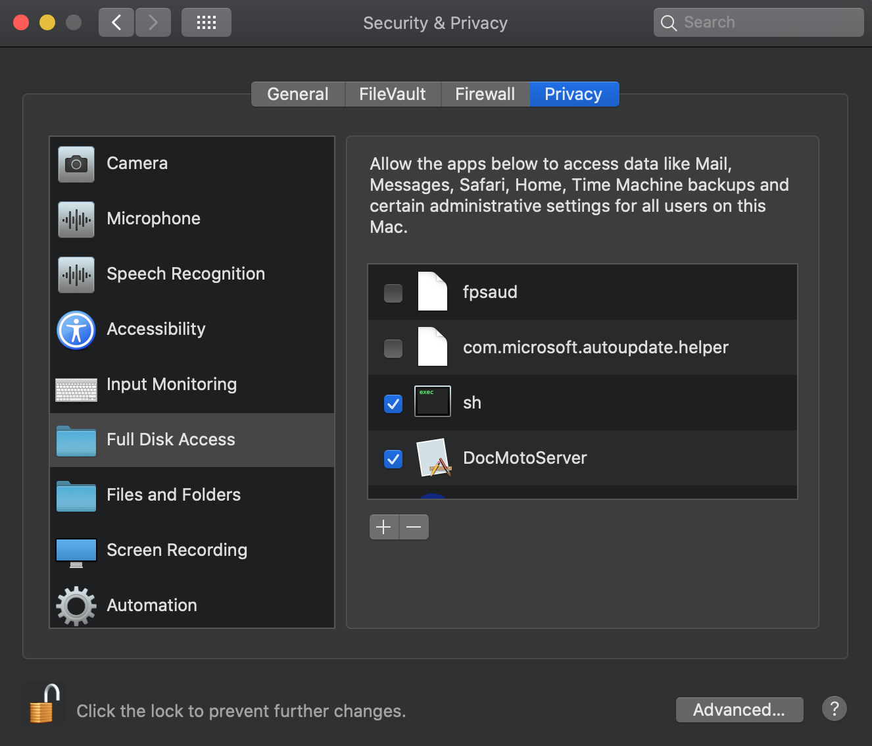Click the lock icon to prevent changes

click(45, 704)
